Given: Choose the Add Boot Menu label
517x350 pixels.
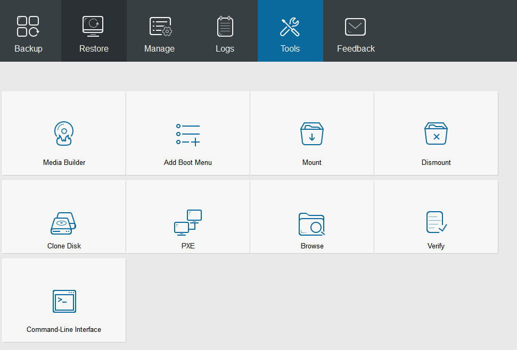Looking at the screenshot, I should click(x=188, y=162).
